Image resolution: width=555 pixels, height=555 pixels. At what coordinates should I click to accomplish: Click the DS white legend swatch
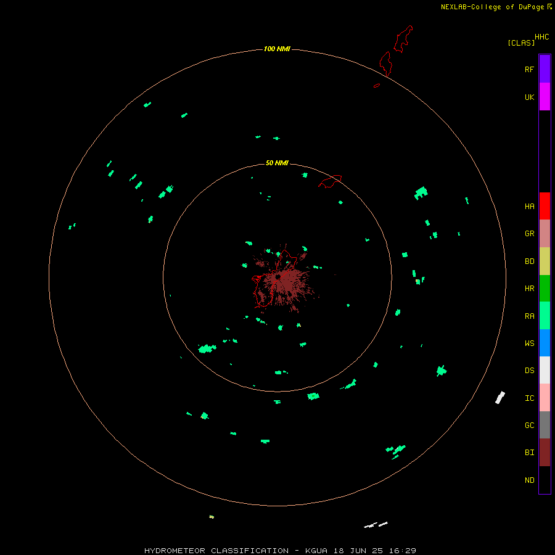(x=545, y=370)
